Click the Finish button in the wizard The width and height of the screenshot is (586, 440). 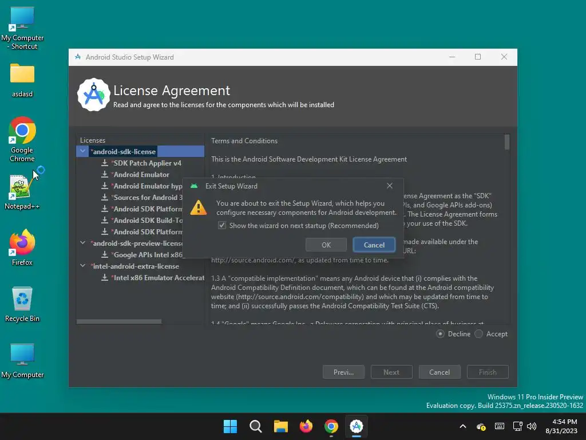pos(488,372)
